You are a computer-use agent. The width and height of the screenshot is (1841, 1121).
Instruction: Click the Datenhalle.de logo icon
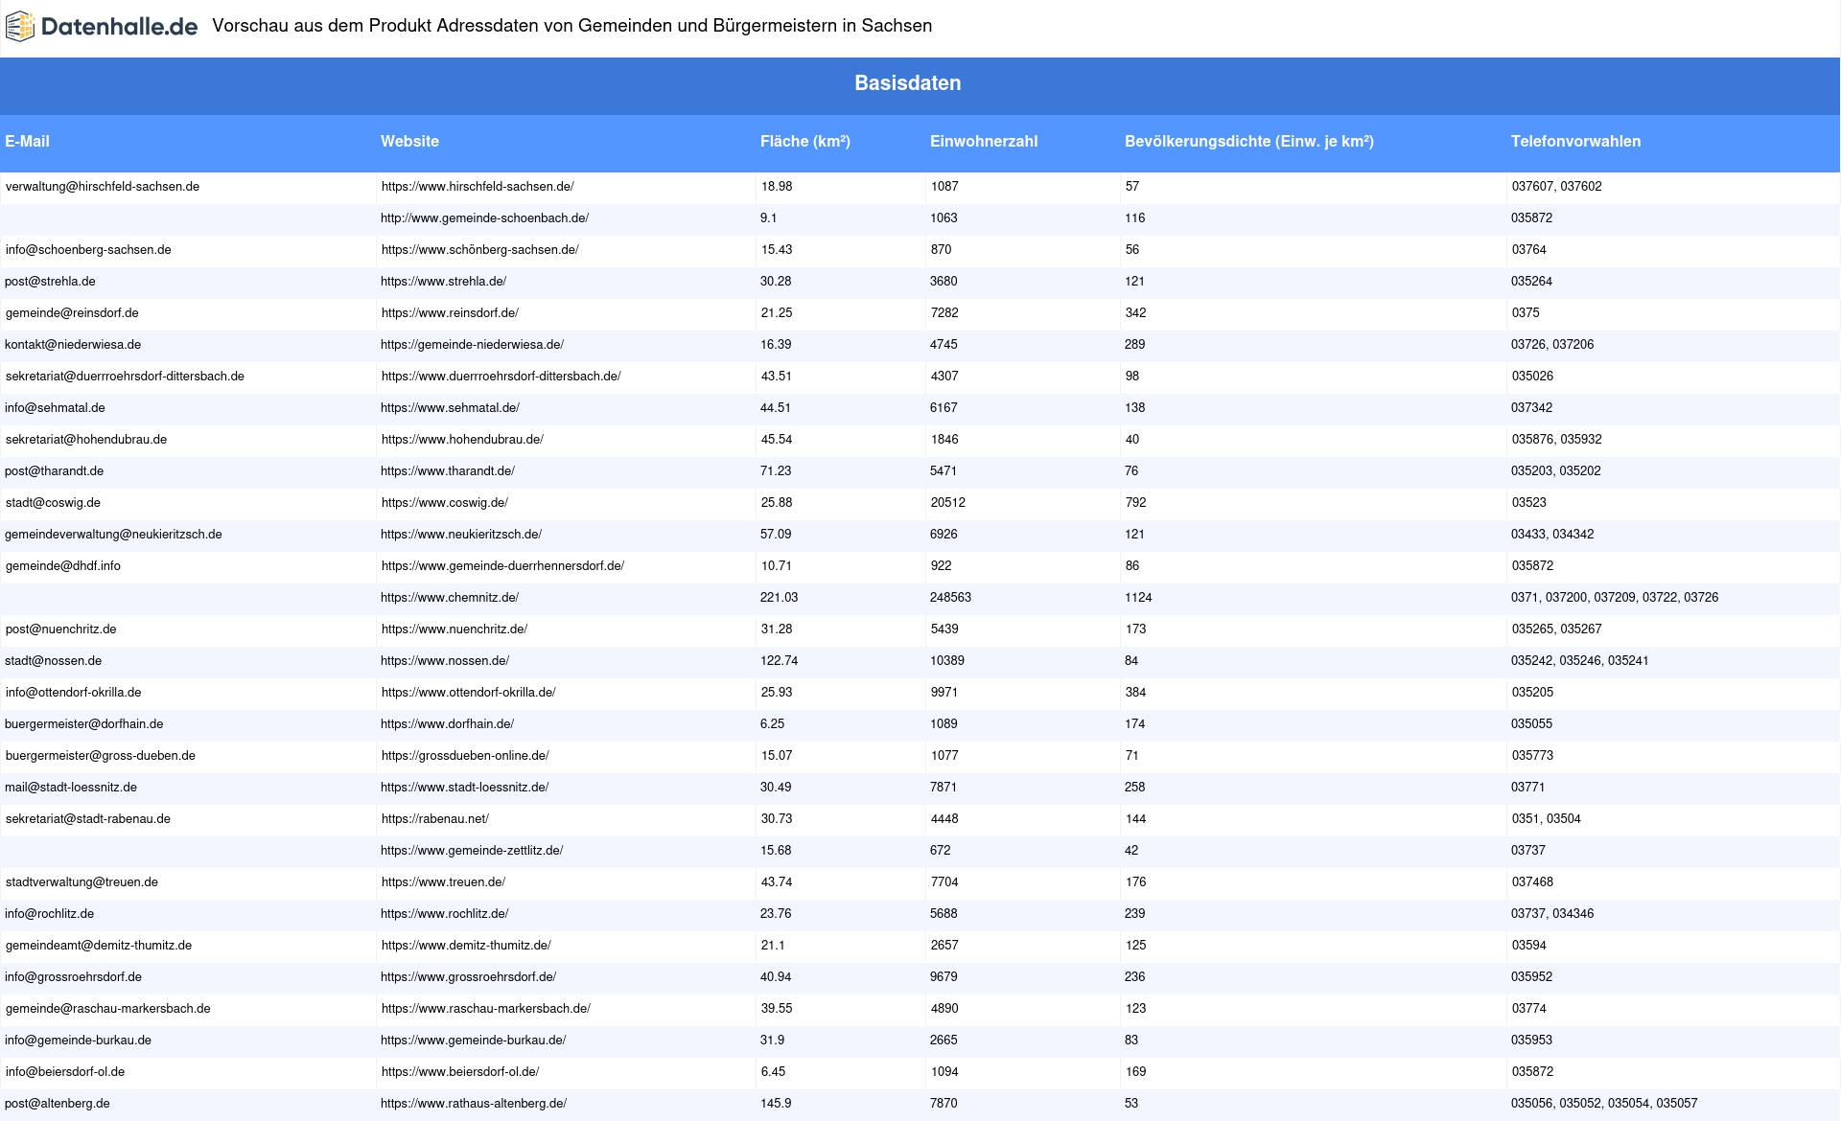click(20, 27)
